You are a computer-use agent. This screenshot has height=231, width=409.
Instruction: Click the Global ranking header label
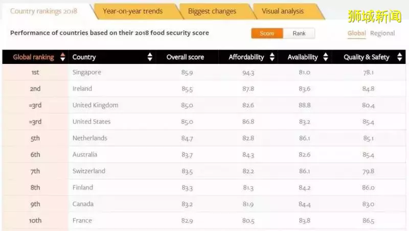click(33, 57)
